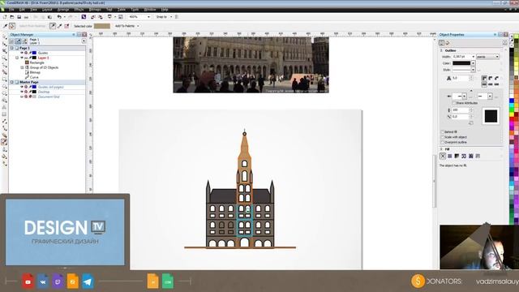
Task: Click the New document icon in toolbar
Action: pos(5,17)
